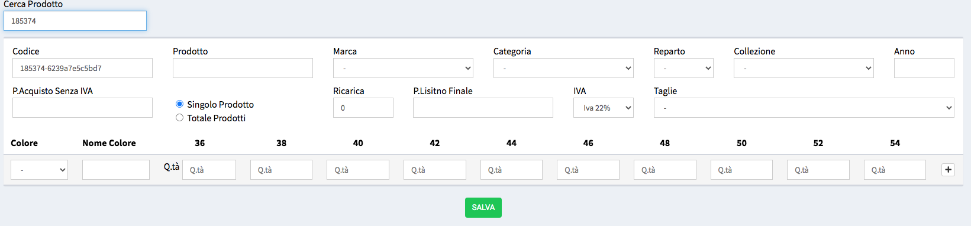Click the plus icon to add row
The height and width of the screenshot is (226, 971).
(x=948, y=170)
